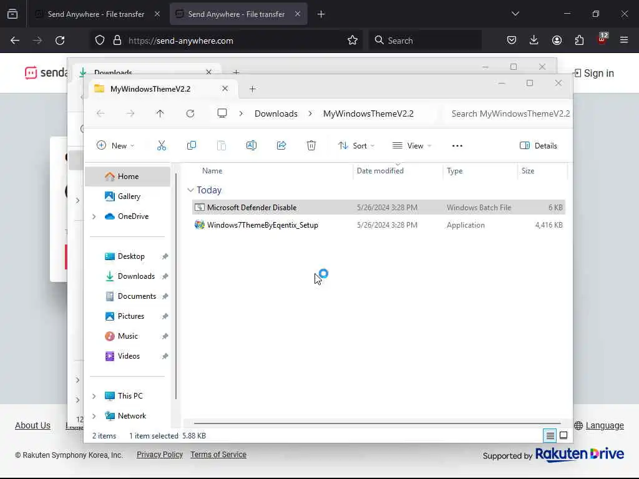639x479 pixels.
Task: Bookmark this page with the star icon
Action: click(x=353, y=40)
